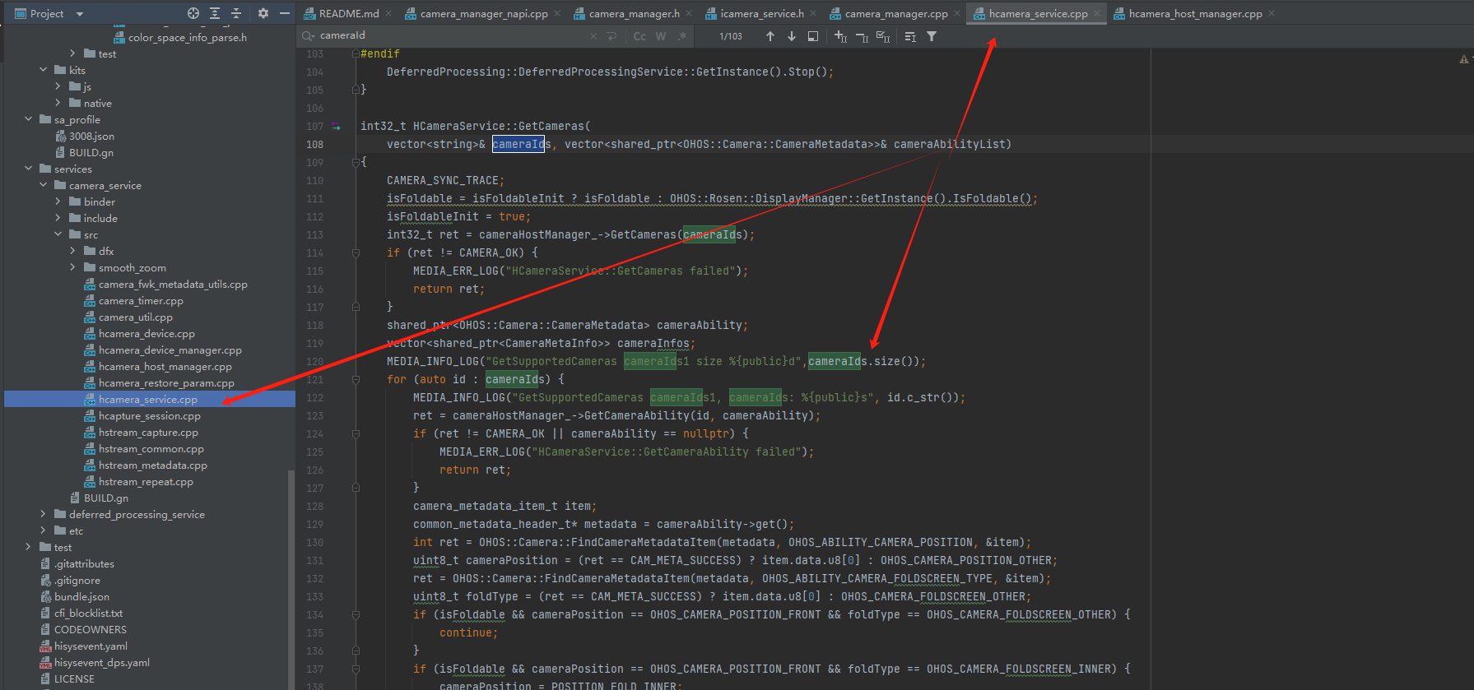This screenshot has height=690, width=1474.
Task: Click line number 120 in gutter
Action: pyautogui.click(x=314, y=361)
